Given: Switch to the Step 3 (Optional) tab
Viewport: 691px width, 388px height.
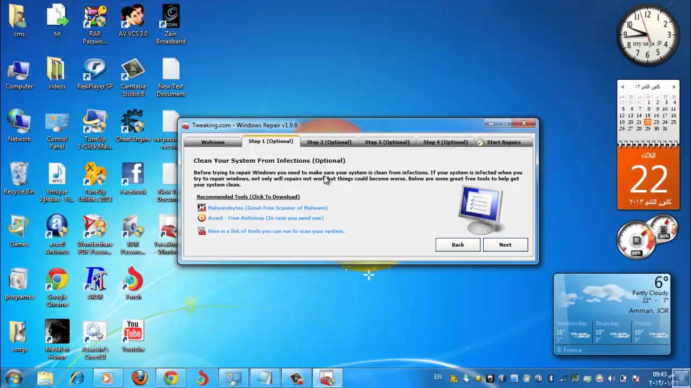Looking at the screenshot, I should pos(387,142).
